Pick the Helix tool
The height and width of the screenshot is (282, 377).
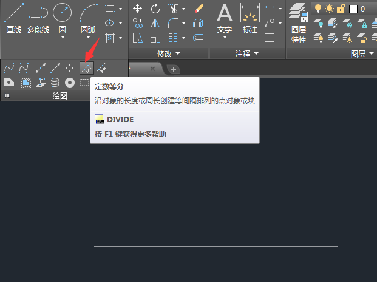click(x=55, y=83)
